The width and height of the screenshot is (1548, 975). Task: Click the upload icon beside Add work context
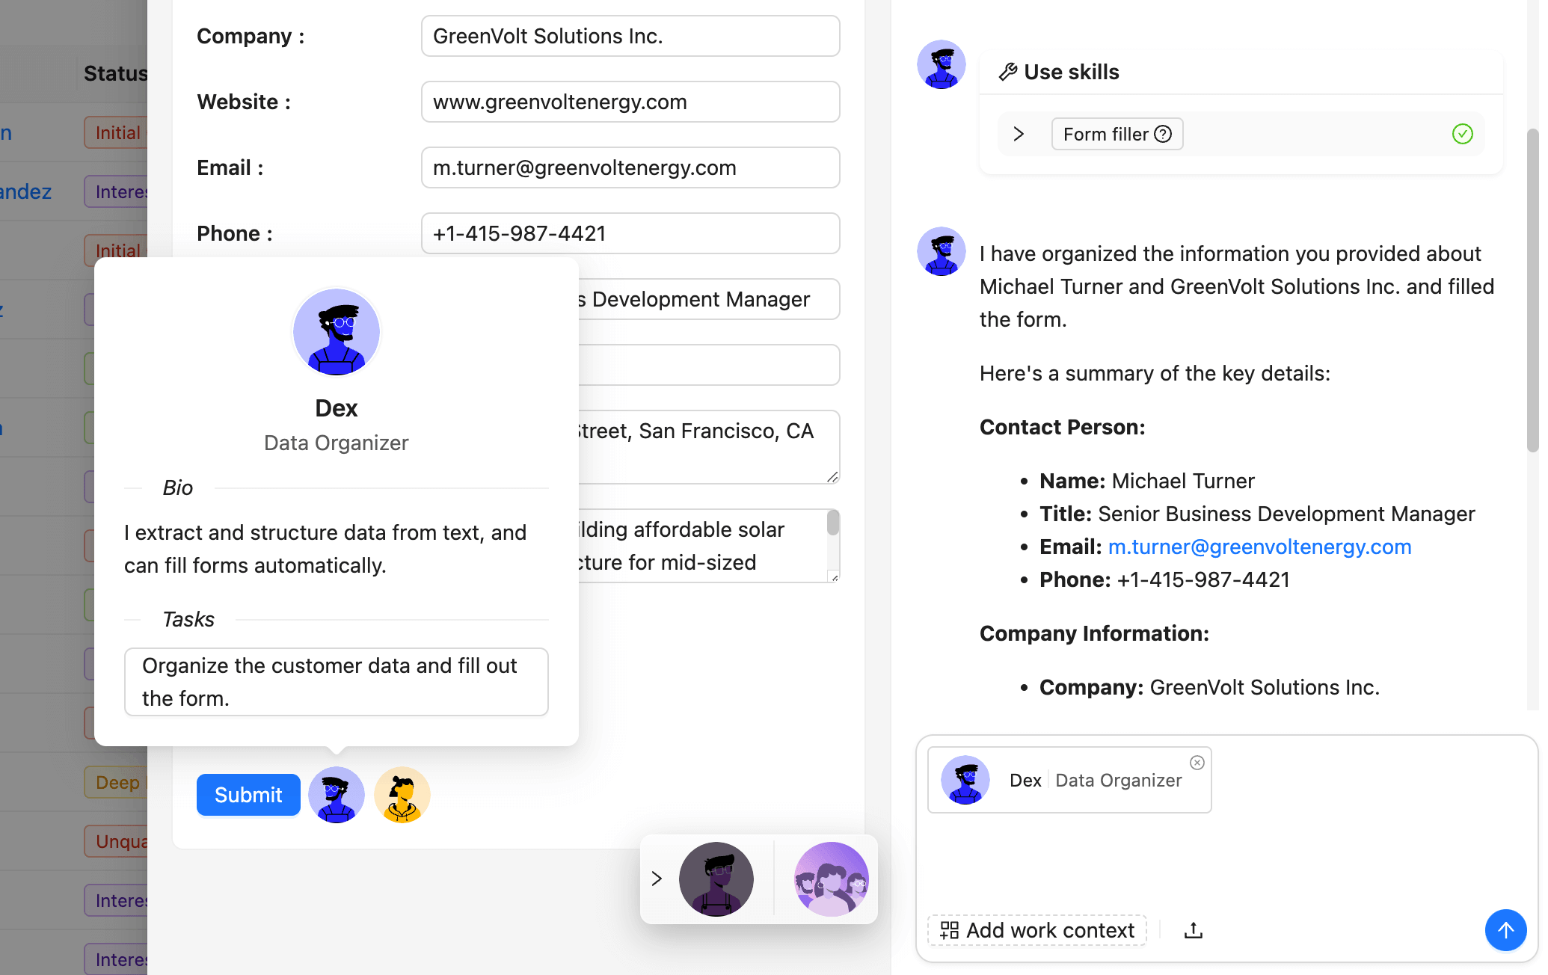[1193, 929]
